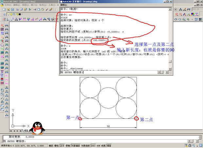Screen dimensions: 203x148
Task: Toggle 正交 ortho mode in status bar
Action: pyautogui.click(x=62, y=145)
